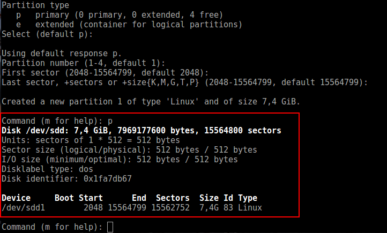Image resolution: width=387 pixels, height=233 pixels.
Task: Click the 'I/O size (minimum/optimal)' line
Action: [119, 159]
